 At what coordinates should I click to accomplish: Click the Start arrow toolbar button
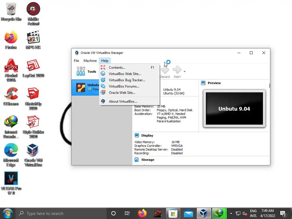click(x=177, y=72)
